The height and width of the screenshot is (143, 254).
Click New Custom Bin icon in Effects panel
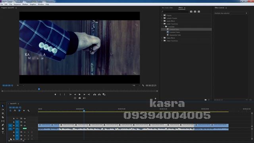tap(206, 100)
